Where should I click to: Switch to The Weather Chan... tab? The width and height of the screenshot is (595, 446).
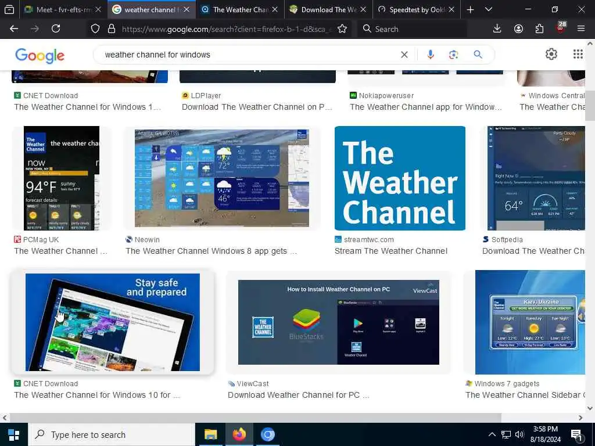click(x=240, y=10)
